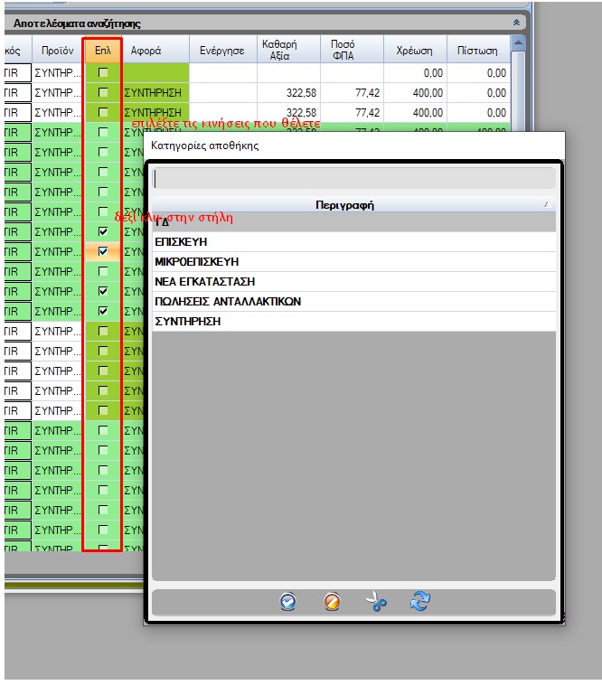Click the scissors icon in dialog toolbar
Screen dimensions: 602x685
[x=376, y=603]
